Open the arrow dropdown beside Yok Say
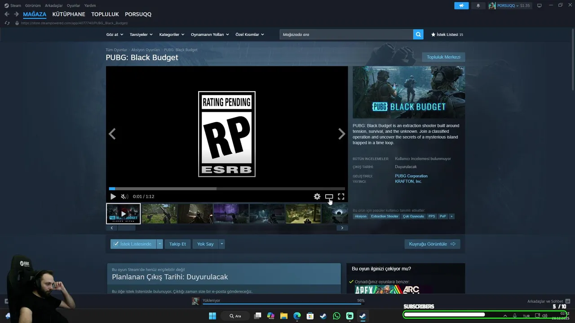Viewport: 575px width, 323px height. pyautogui.click(x=221, y=244)
